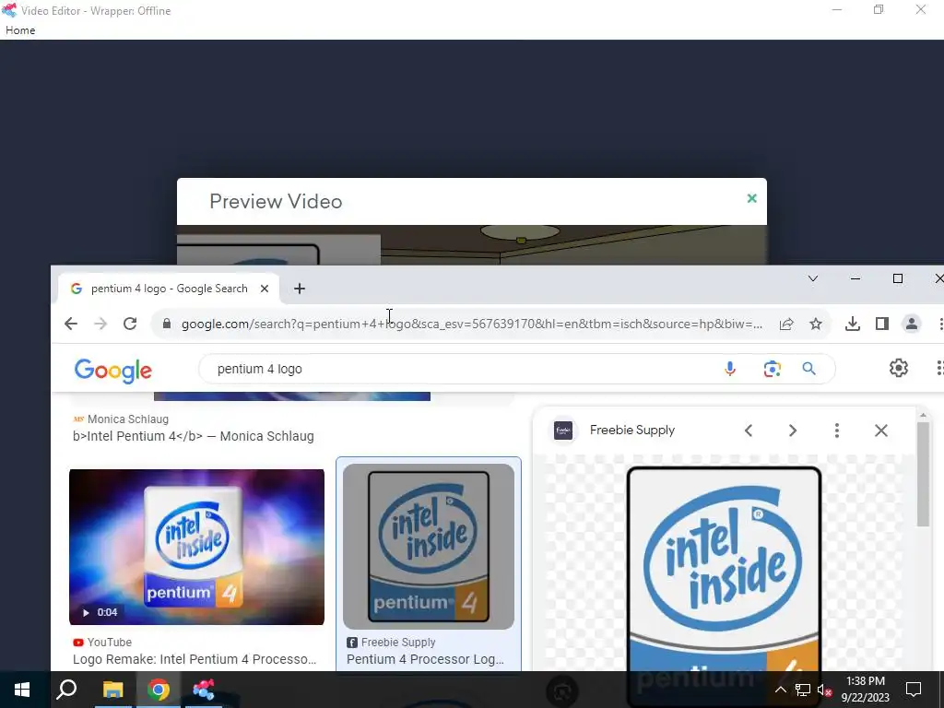Open Logo Remake: Intel Pentium 4 link
Viewport: 944px width, 708px height.
pos(195,659)
